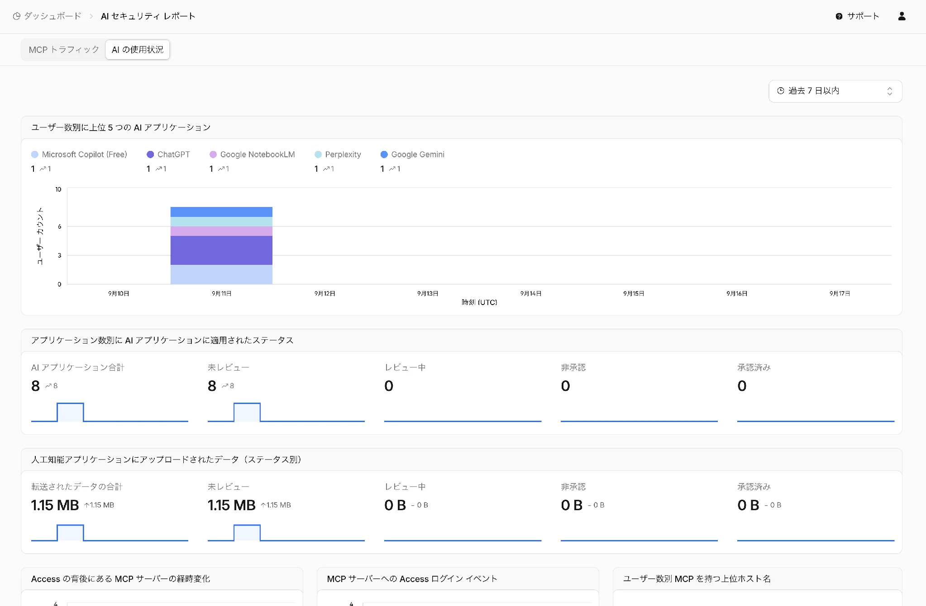Click the up arrow beside 転送されたデータ 1.15 MB
This screenshot has height=606, width=926.
(86, 505)
